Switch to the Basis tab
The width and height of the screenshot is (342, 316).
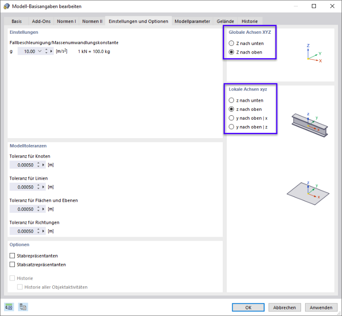pyautogui.click(x=17, y=21)
